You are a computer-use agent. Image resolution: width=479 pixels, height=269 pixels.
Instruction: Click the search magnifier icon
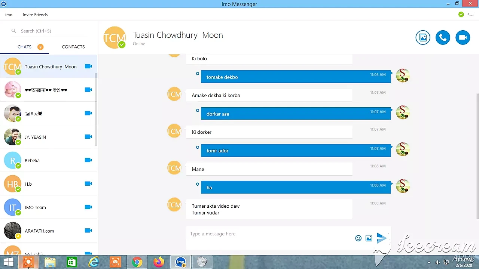[x=14, y=31]
